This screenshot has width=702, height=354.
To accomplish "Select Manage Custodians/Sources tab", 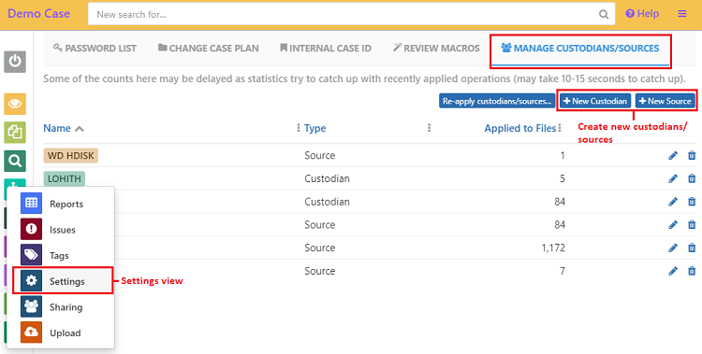I will (x=580, y=48).
